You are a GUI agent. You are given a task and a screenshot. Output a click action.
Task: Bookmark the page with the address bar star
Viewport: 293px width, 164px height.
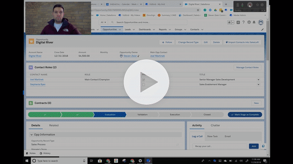[198, 10]
